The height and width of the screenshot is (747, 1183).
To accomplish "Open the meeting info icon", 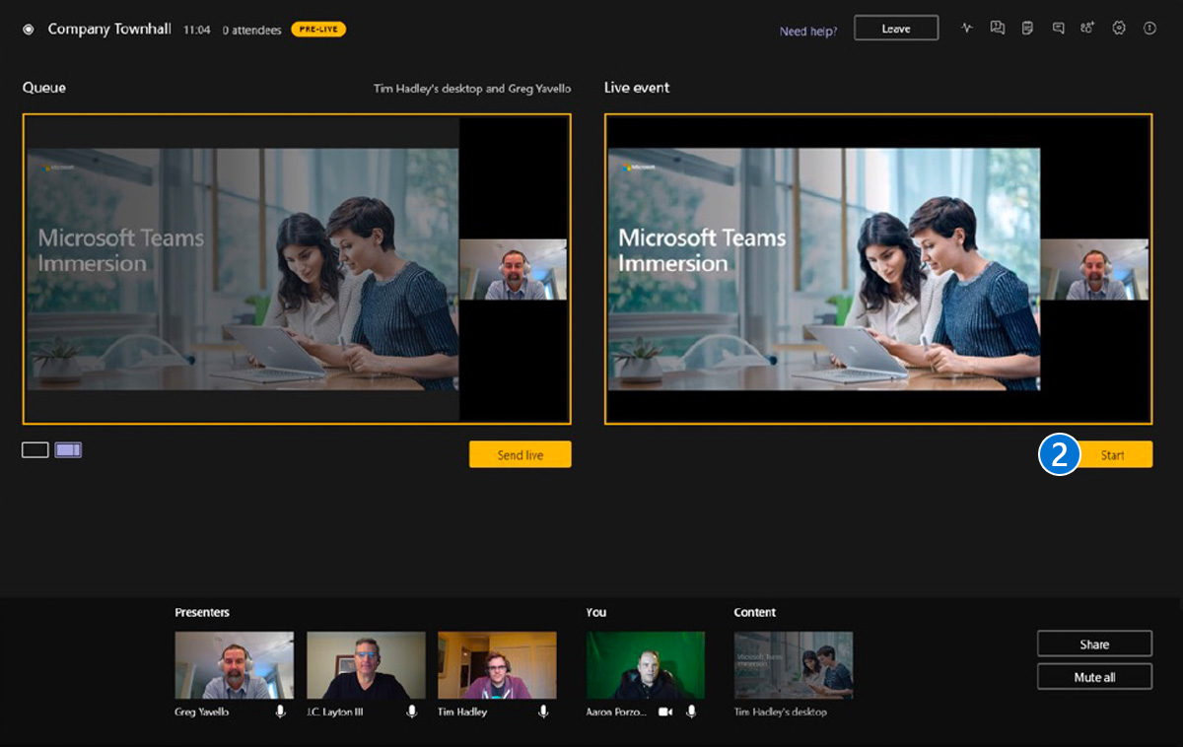I will pyautogui.click(x=1149, y=29).
